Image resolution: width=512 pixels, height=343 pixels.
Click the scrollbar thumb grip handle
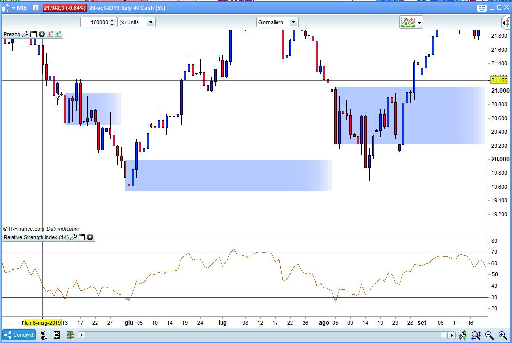click(x=443, y=335)
